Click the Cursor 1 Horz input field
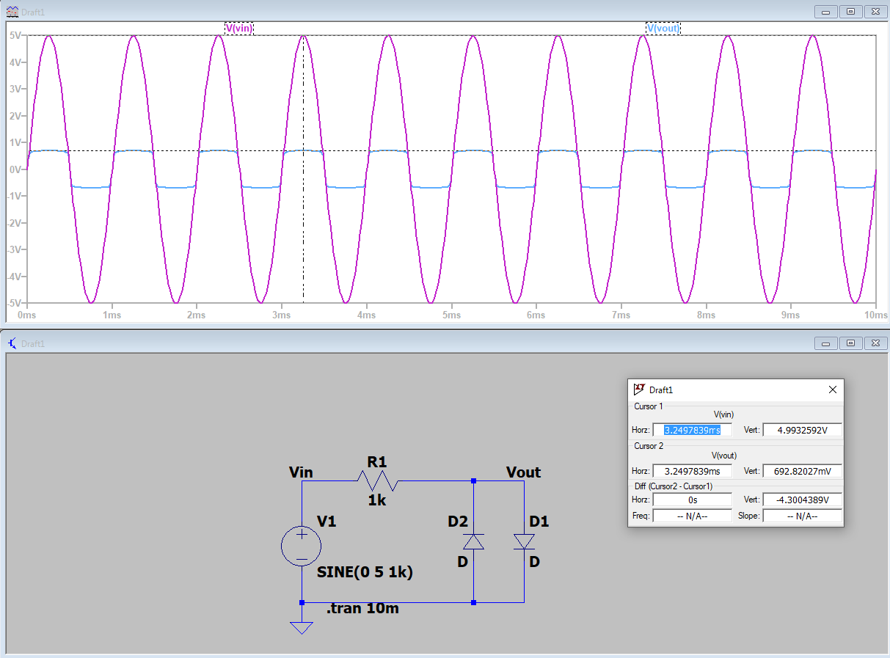 [x=692, y=430]
